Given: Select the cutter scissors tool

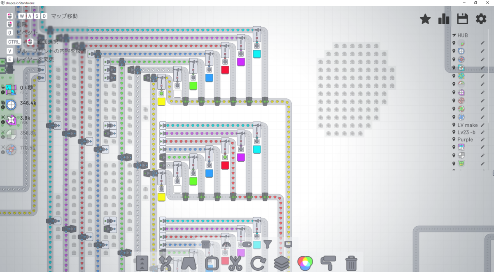Looking at the screenshot, I should click(x=235, y=263).
